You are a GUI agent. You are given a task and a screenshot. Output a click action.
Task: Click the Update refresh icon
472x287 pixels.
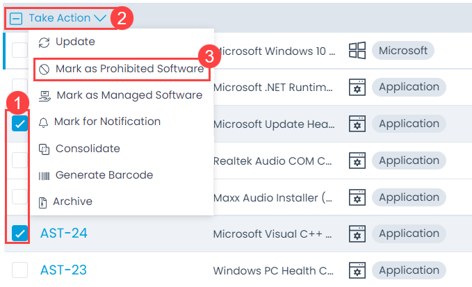44,42
